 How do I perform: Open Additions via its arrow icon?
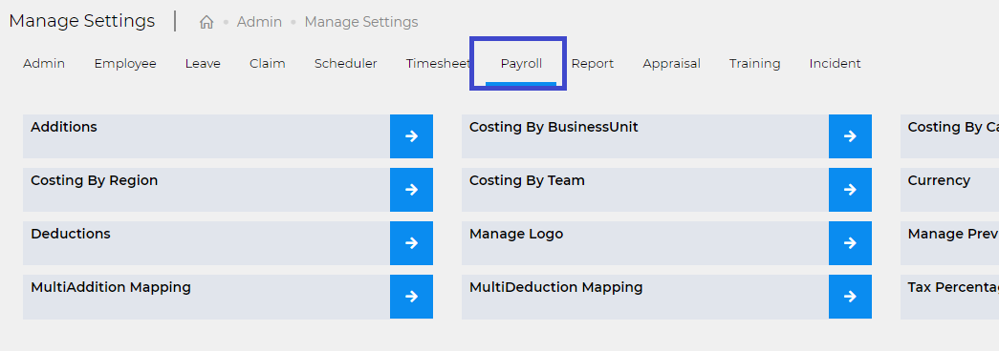point(412,136)
